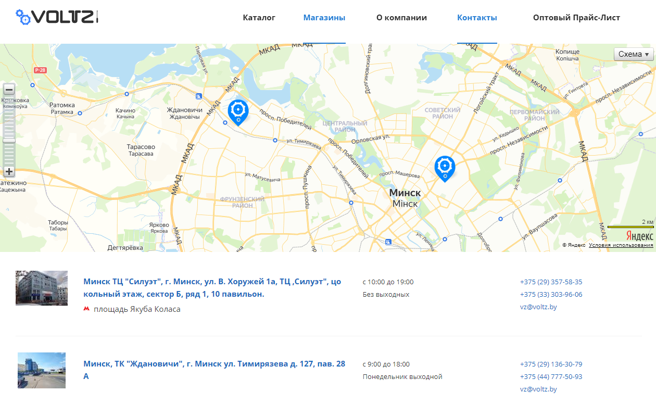Open the ТК Ждановичи store address link
The image size is (656, 417).
point(214,370)
